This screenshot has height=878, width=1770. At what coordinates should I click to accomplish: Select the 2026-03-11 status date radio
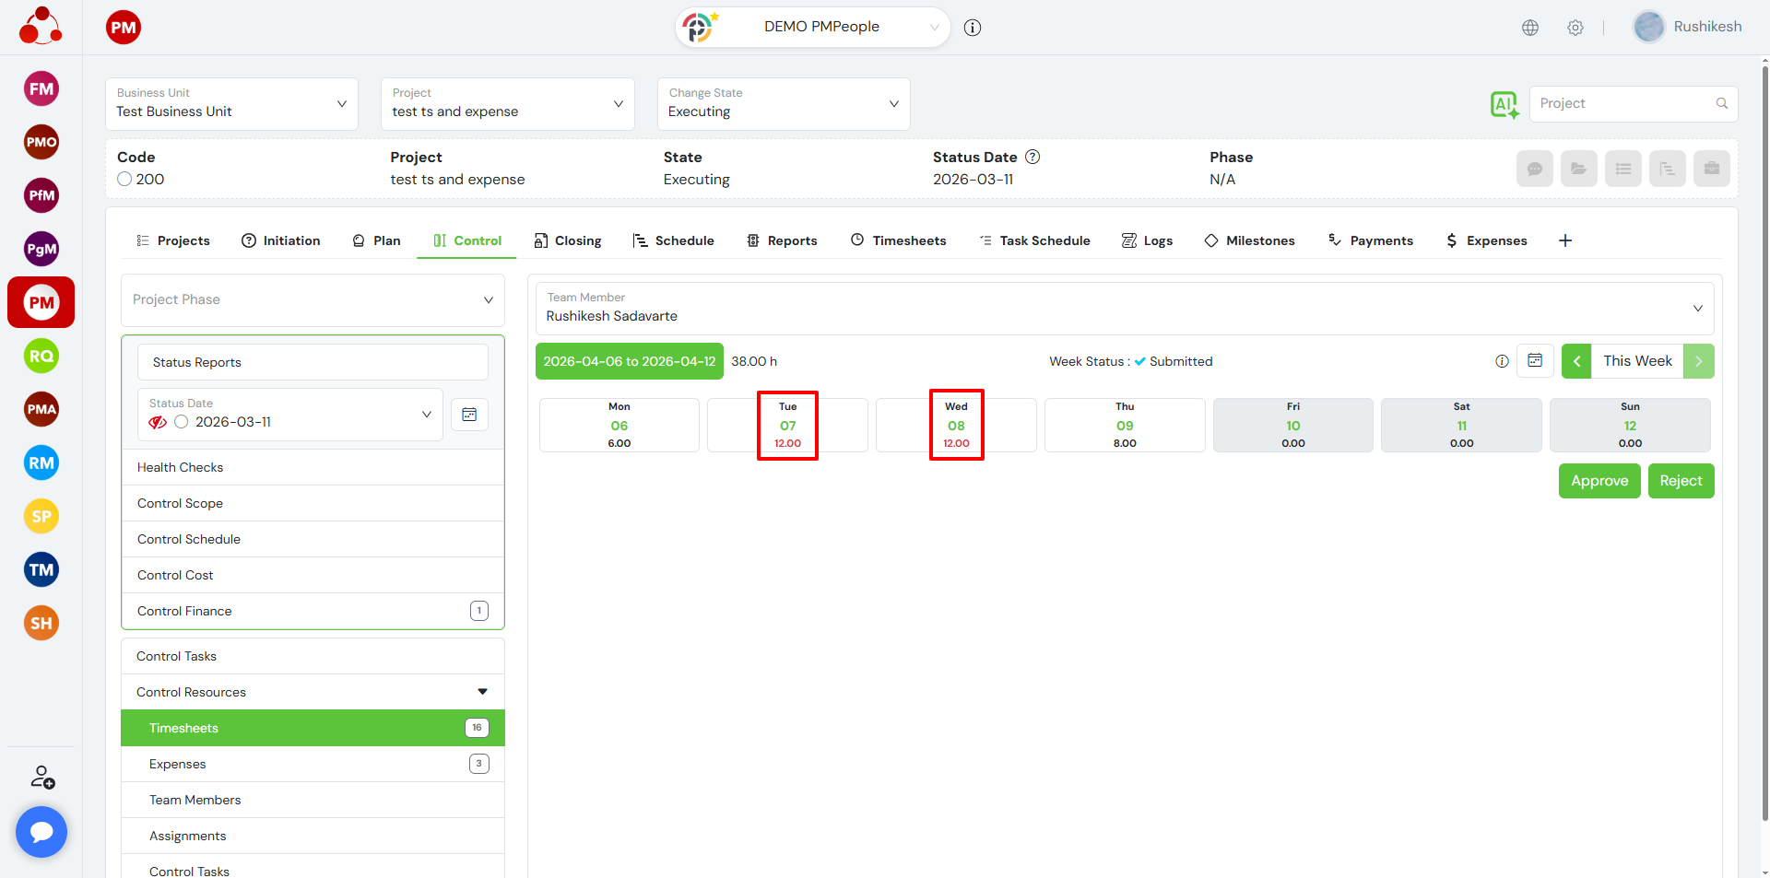[x=182, y=422]
